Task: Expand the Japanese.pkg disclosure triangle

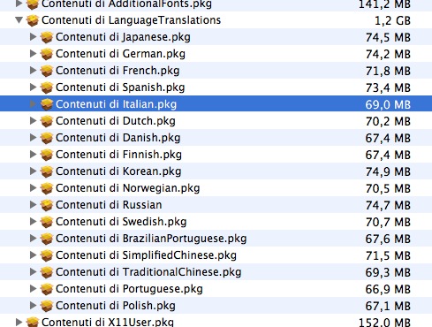Action: (x=34, y=37)
